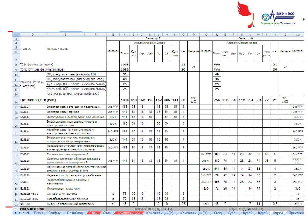Screen dimensions: 308x216
Task: Select row 92 header
Action: click(16, 204)
